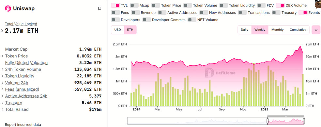Enable the Treasury chart toggle
The image size is (321, 127).
click(x=276, y=13)
